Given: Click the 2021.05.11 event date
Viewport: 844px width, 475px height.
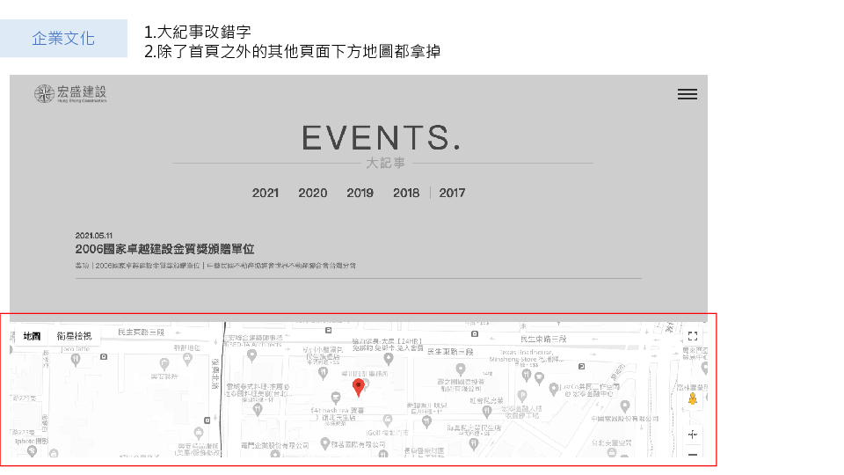Looking at the screenshot, I should click(96, 236).
